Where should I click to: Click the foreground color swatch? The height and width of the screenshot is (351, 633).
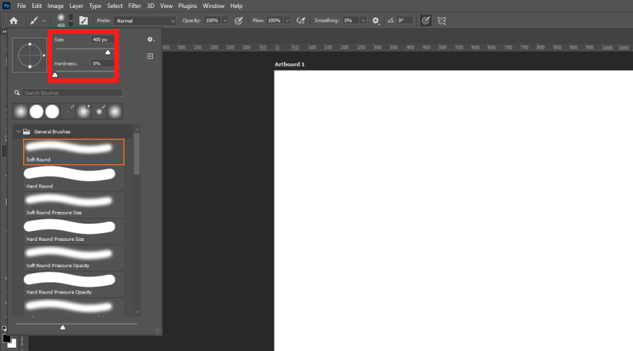pos(7,338)
